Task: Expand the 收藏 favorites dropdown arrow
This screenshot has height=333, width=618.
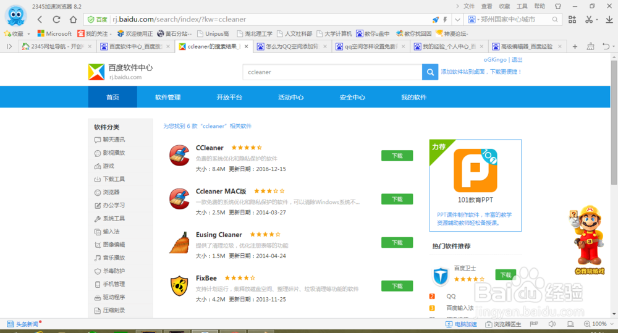Action: click(x=29, y=34)
